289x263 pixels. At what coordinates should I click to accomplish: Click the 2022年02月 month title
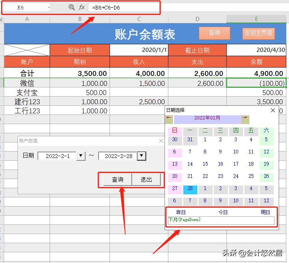pyautogui.click(x=207, y=118)
